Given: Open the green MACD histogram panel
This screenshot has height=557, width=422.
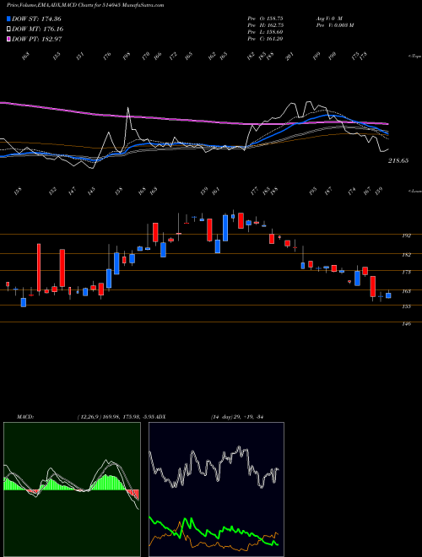Looking at the screenshot, I should pyautogui.click(x=72, y=489).
